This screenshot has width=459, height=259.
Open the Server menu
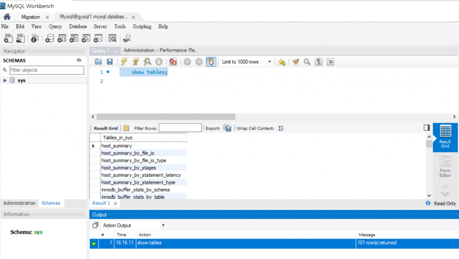pos(100,26)
